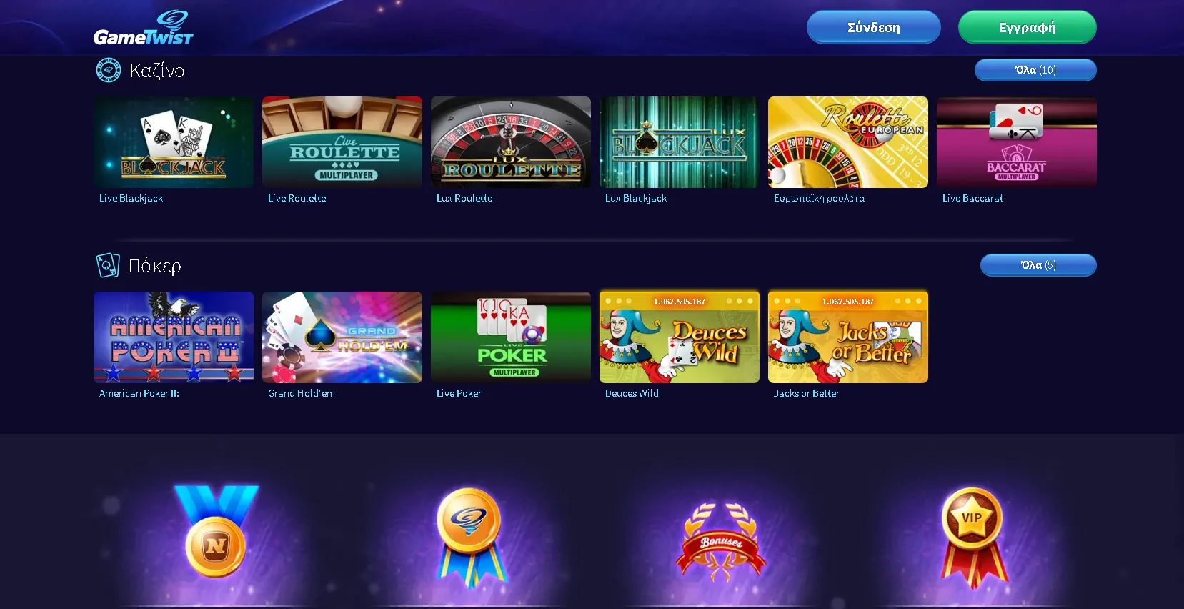Open the Live Blackjack game thumbnail
This screenshot has width=1184, height=609.
(174, 142)
